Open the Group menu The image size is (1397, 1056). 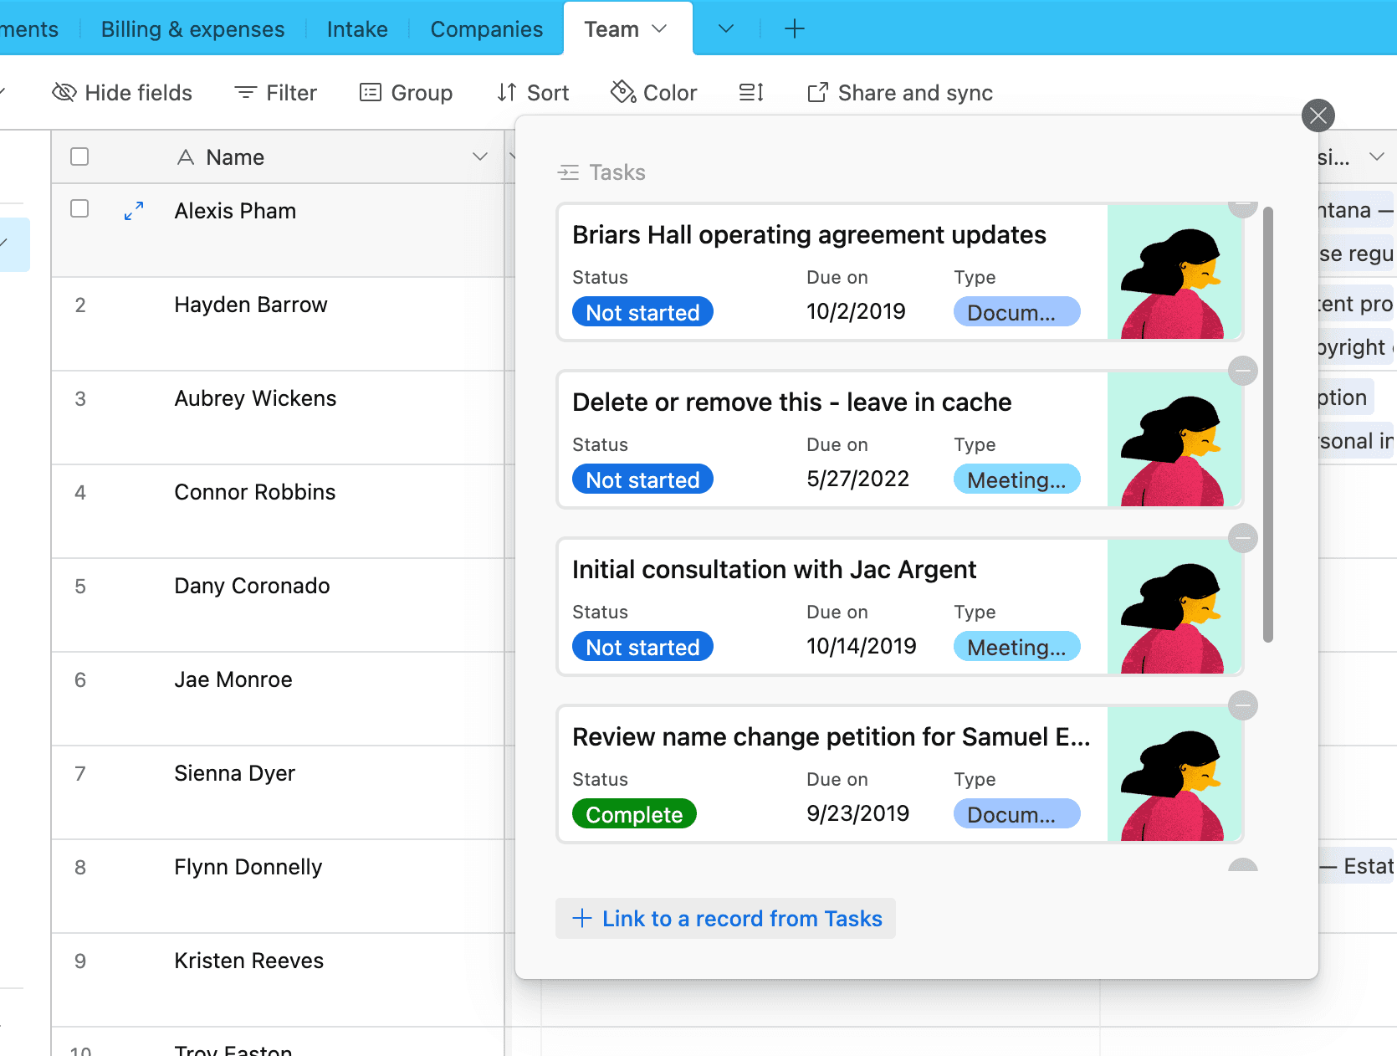[406, 93]
